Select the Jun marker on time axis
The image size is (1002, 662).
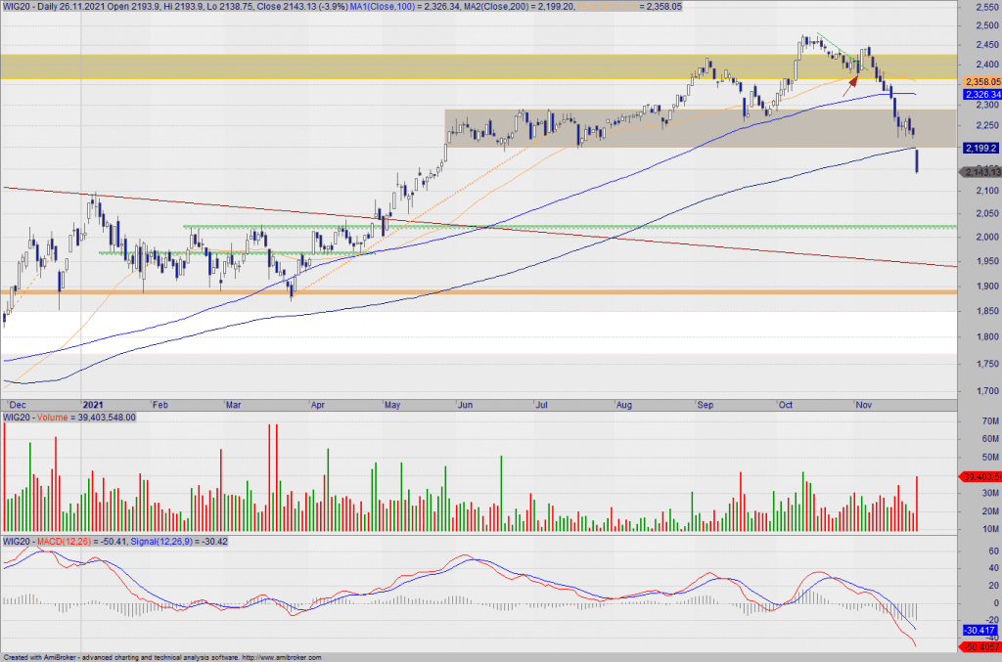[x=466, y=403]
